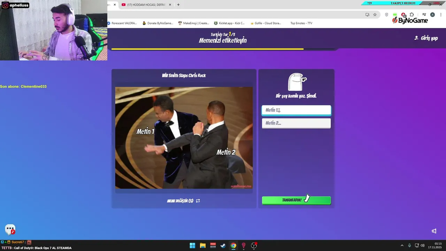Click the yellow round timer progress bar
This screenshot has width=446, height=251.
point(207,49)
